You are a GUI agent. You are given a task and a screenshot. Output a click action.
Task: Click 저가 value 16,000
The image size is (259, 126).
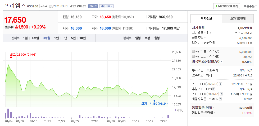105,28
